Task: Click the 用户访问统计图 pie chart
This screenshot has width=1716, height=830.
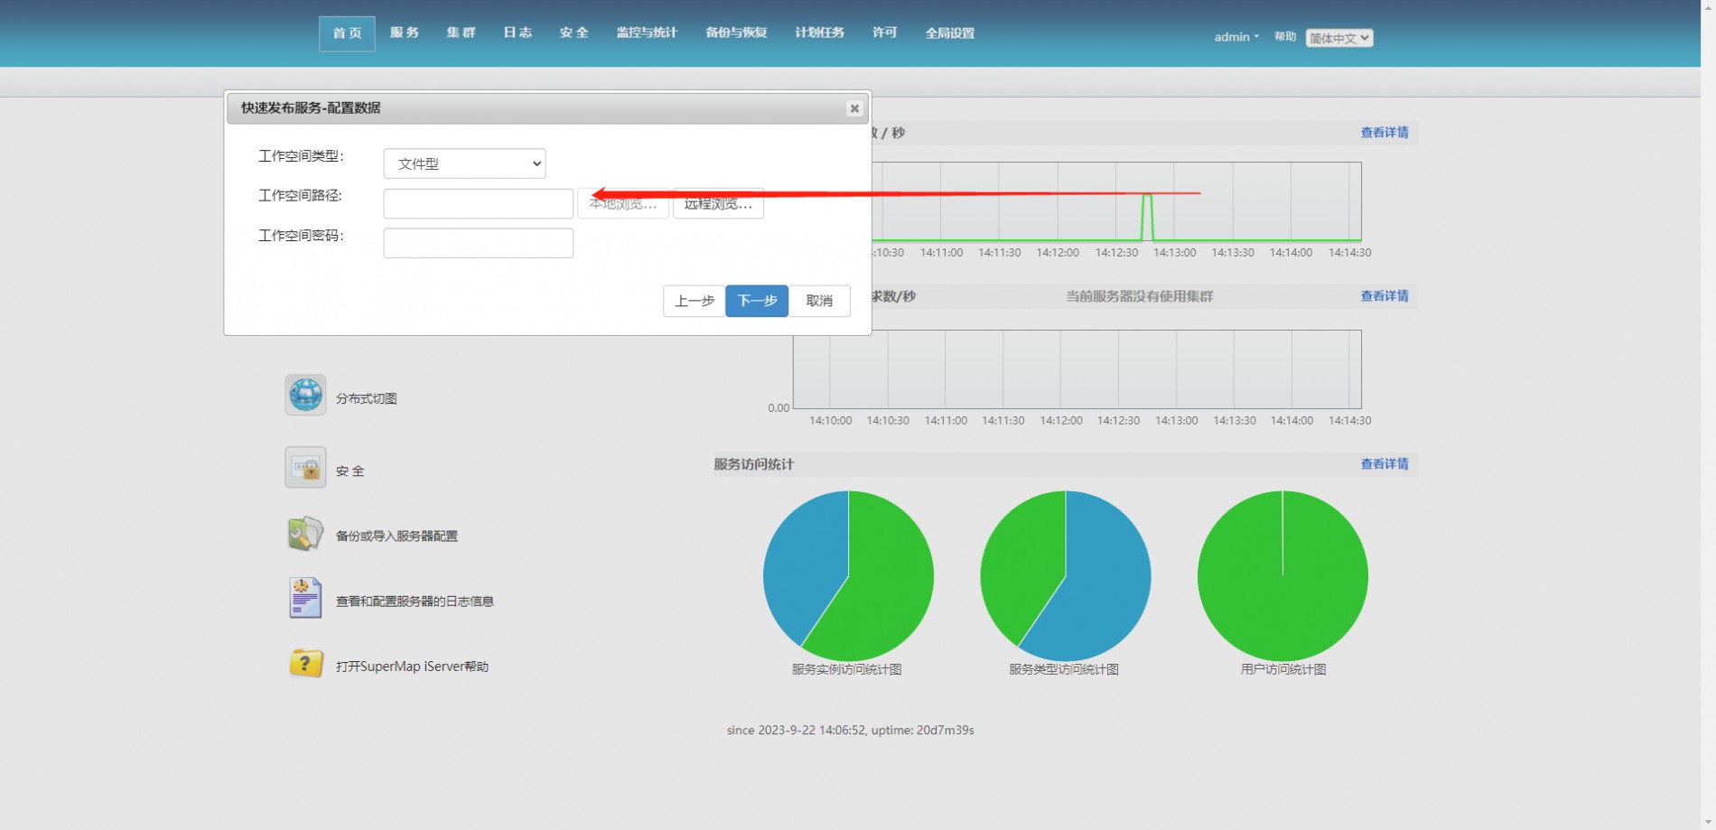Action: click(1282, 576)
